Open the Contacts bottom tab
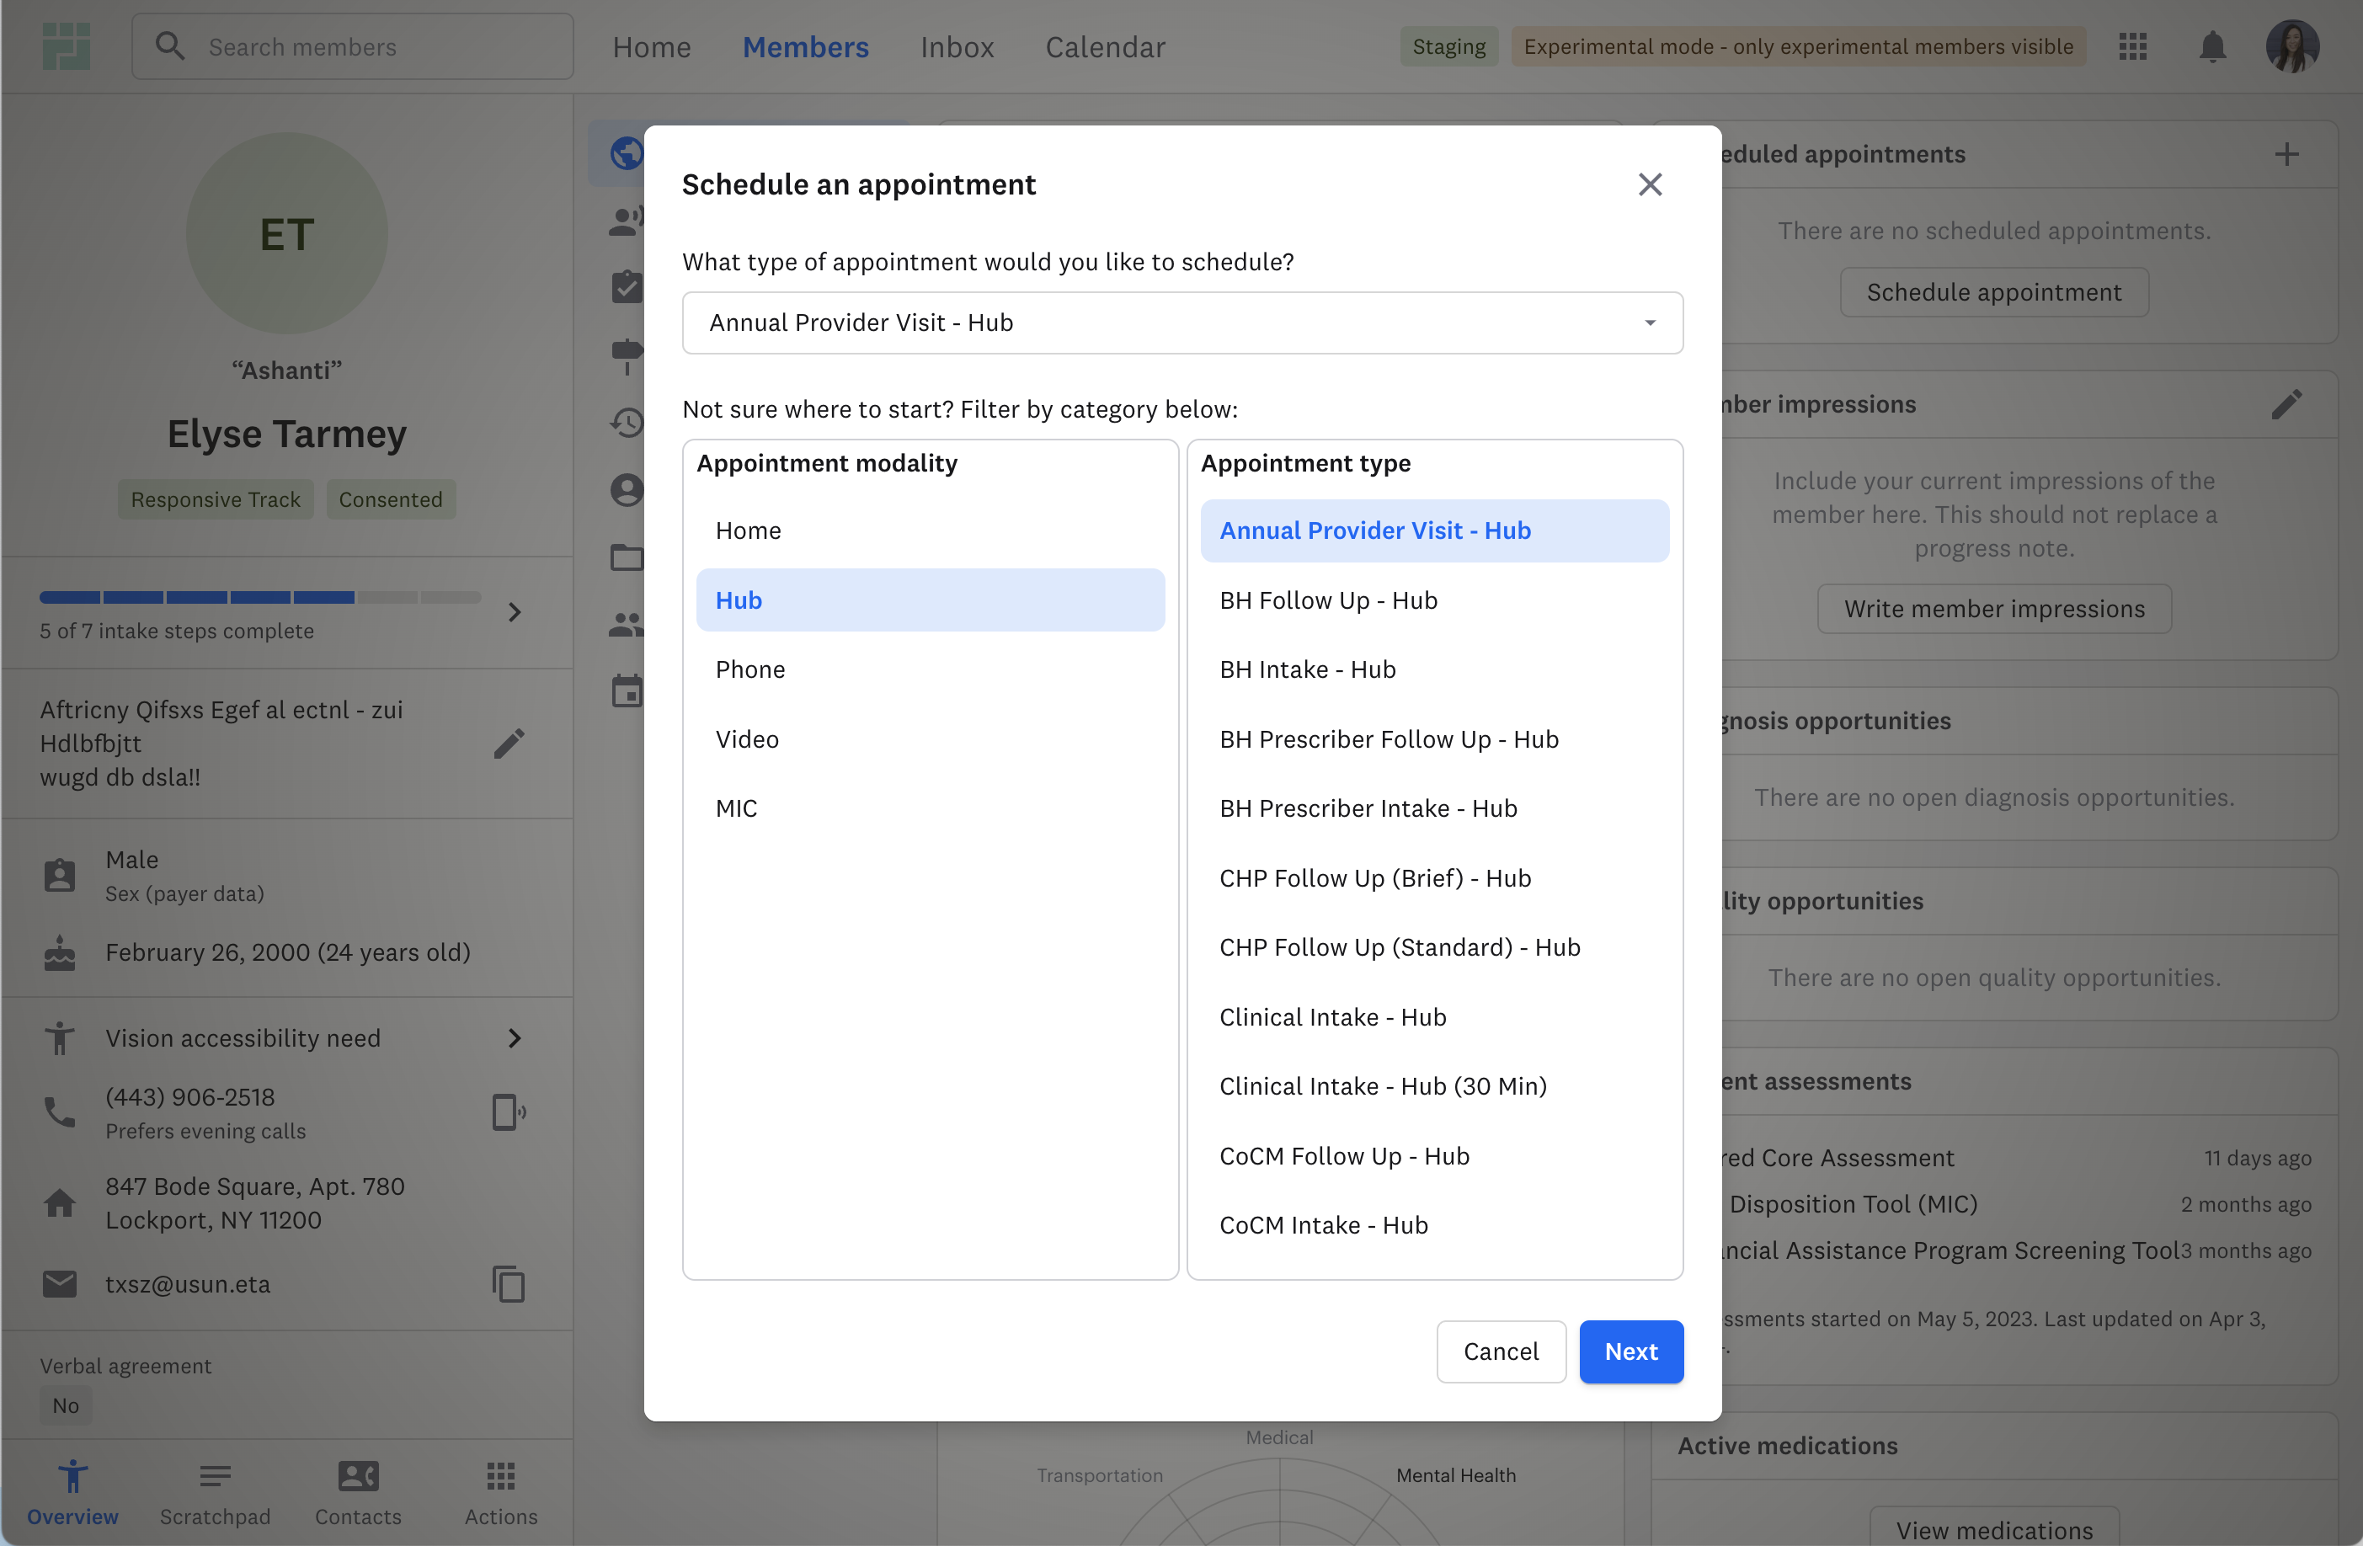The image size is (2363, 1546). click(x=359, y=1492)
